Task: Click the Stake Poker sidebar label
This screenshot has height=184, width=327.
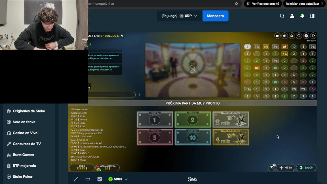Action: click(x=23, y=177)
